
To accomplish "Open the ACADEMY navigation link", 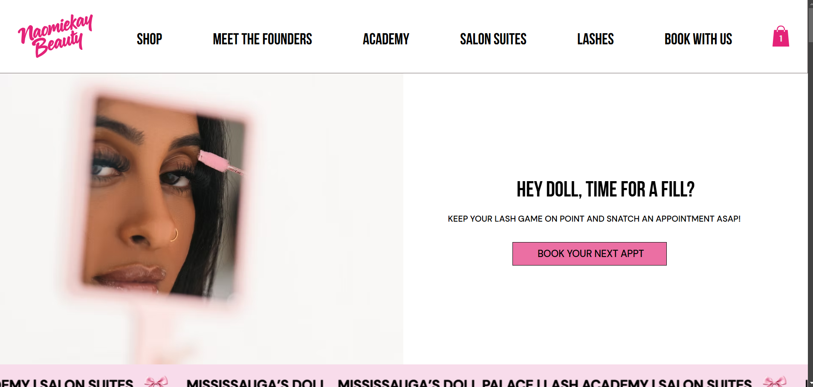I will coord(386,39).
